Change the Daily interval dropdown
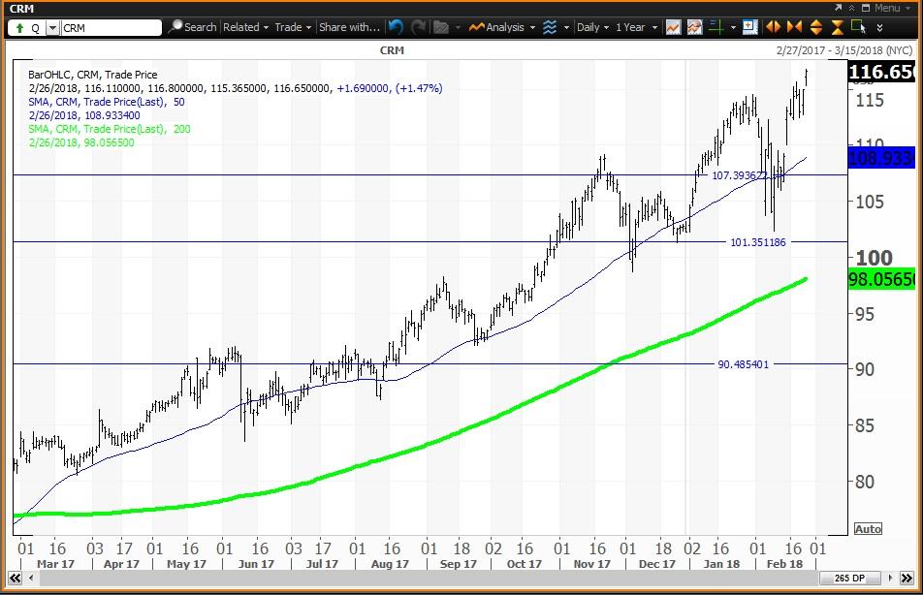Viewport: 923px width, 595px height. pos(592,27)
